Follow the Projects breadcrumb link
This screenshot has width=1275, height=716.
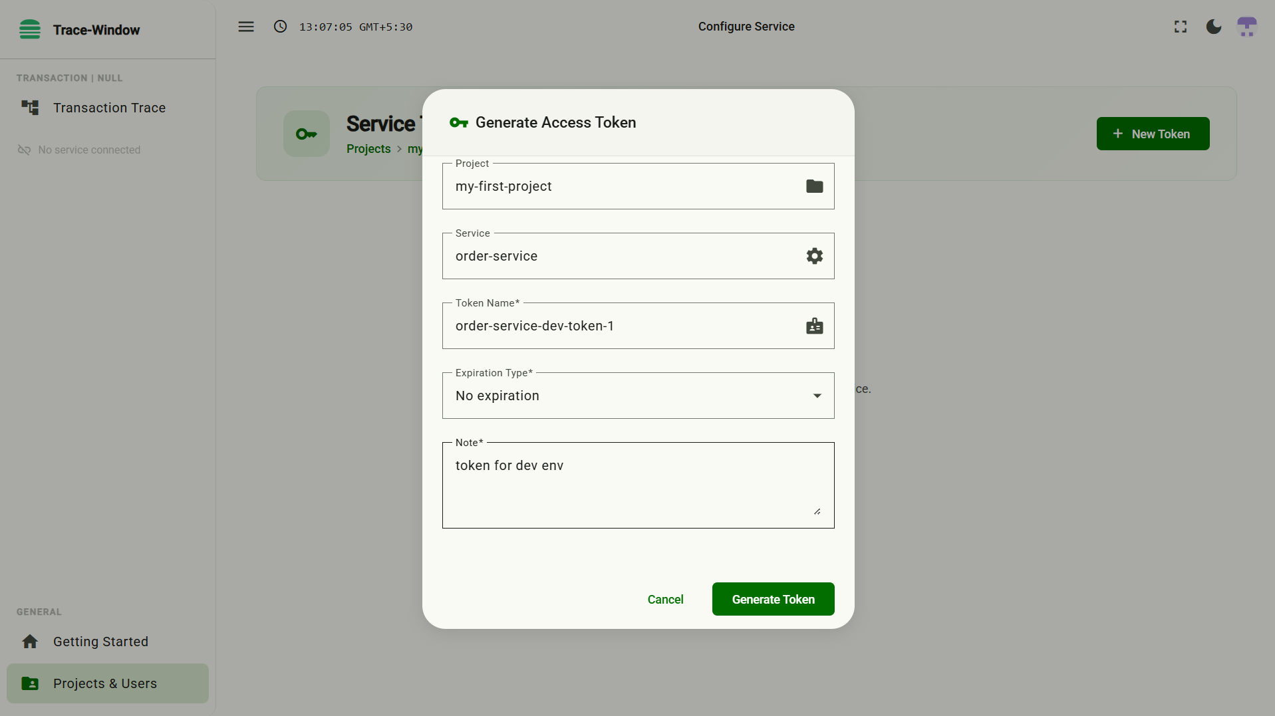[x=368, y=149]
